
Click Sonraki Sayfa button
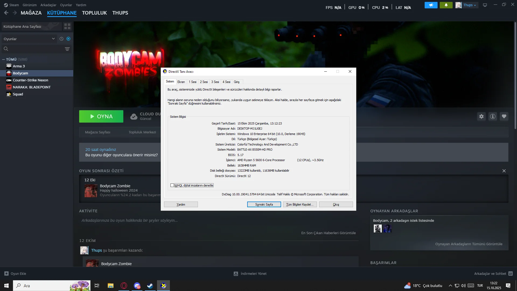click(x=264, y=205)
